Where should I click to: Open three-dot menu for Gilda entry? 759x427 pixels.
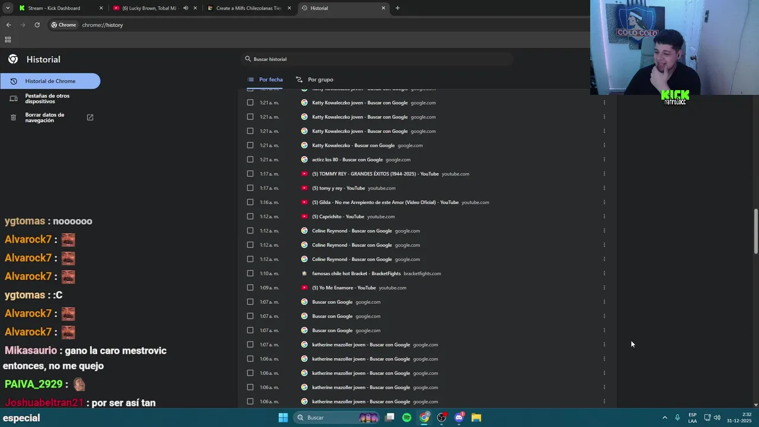point(604,202)
